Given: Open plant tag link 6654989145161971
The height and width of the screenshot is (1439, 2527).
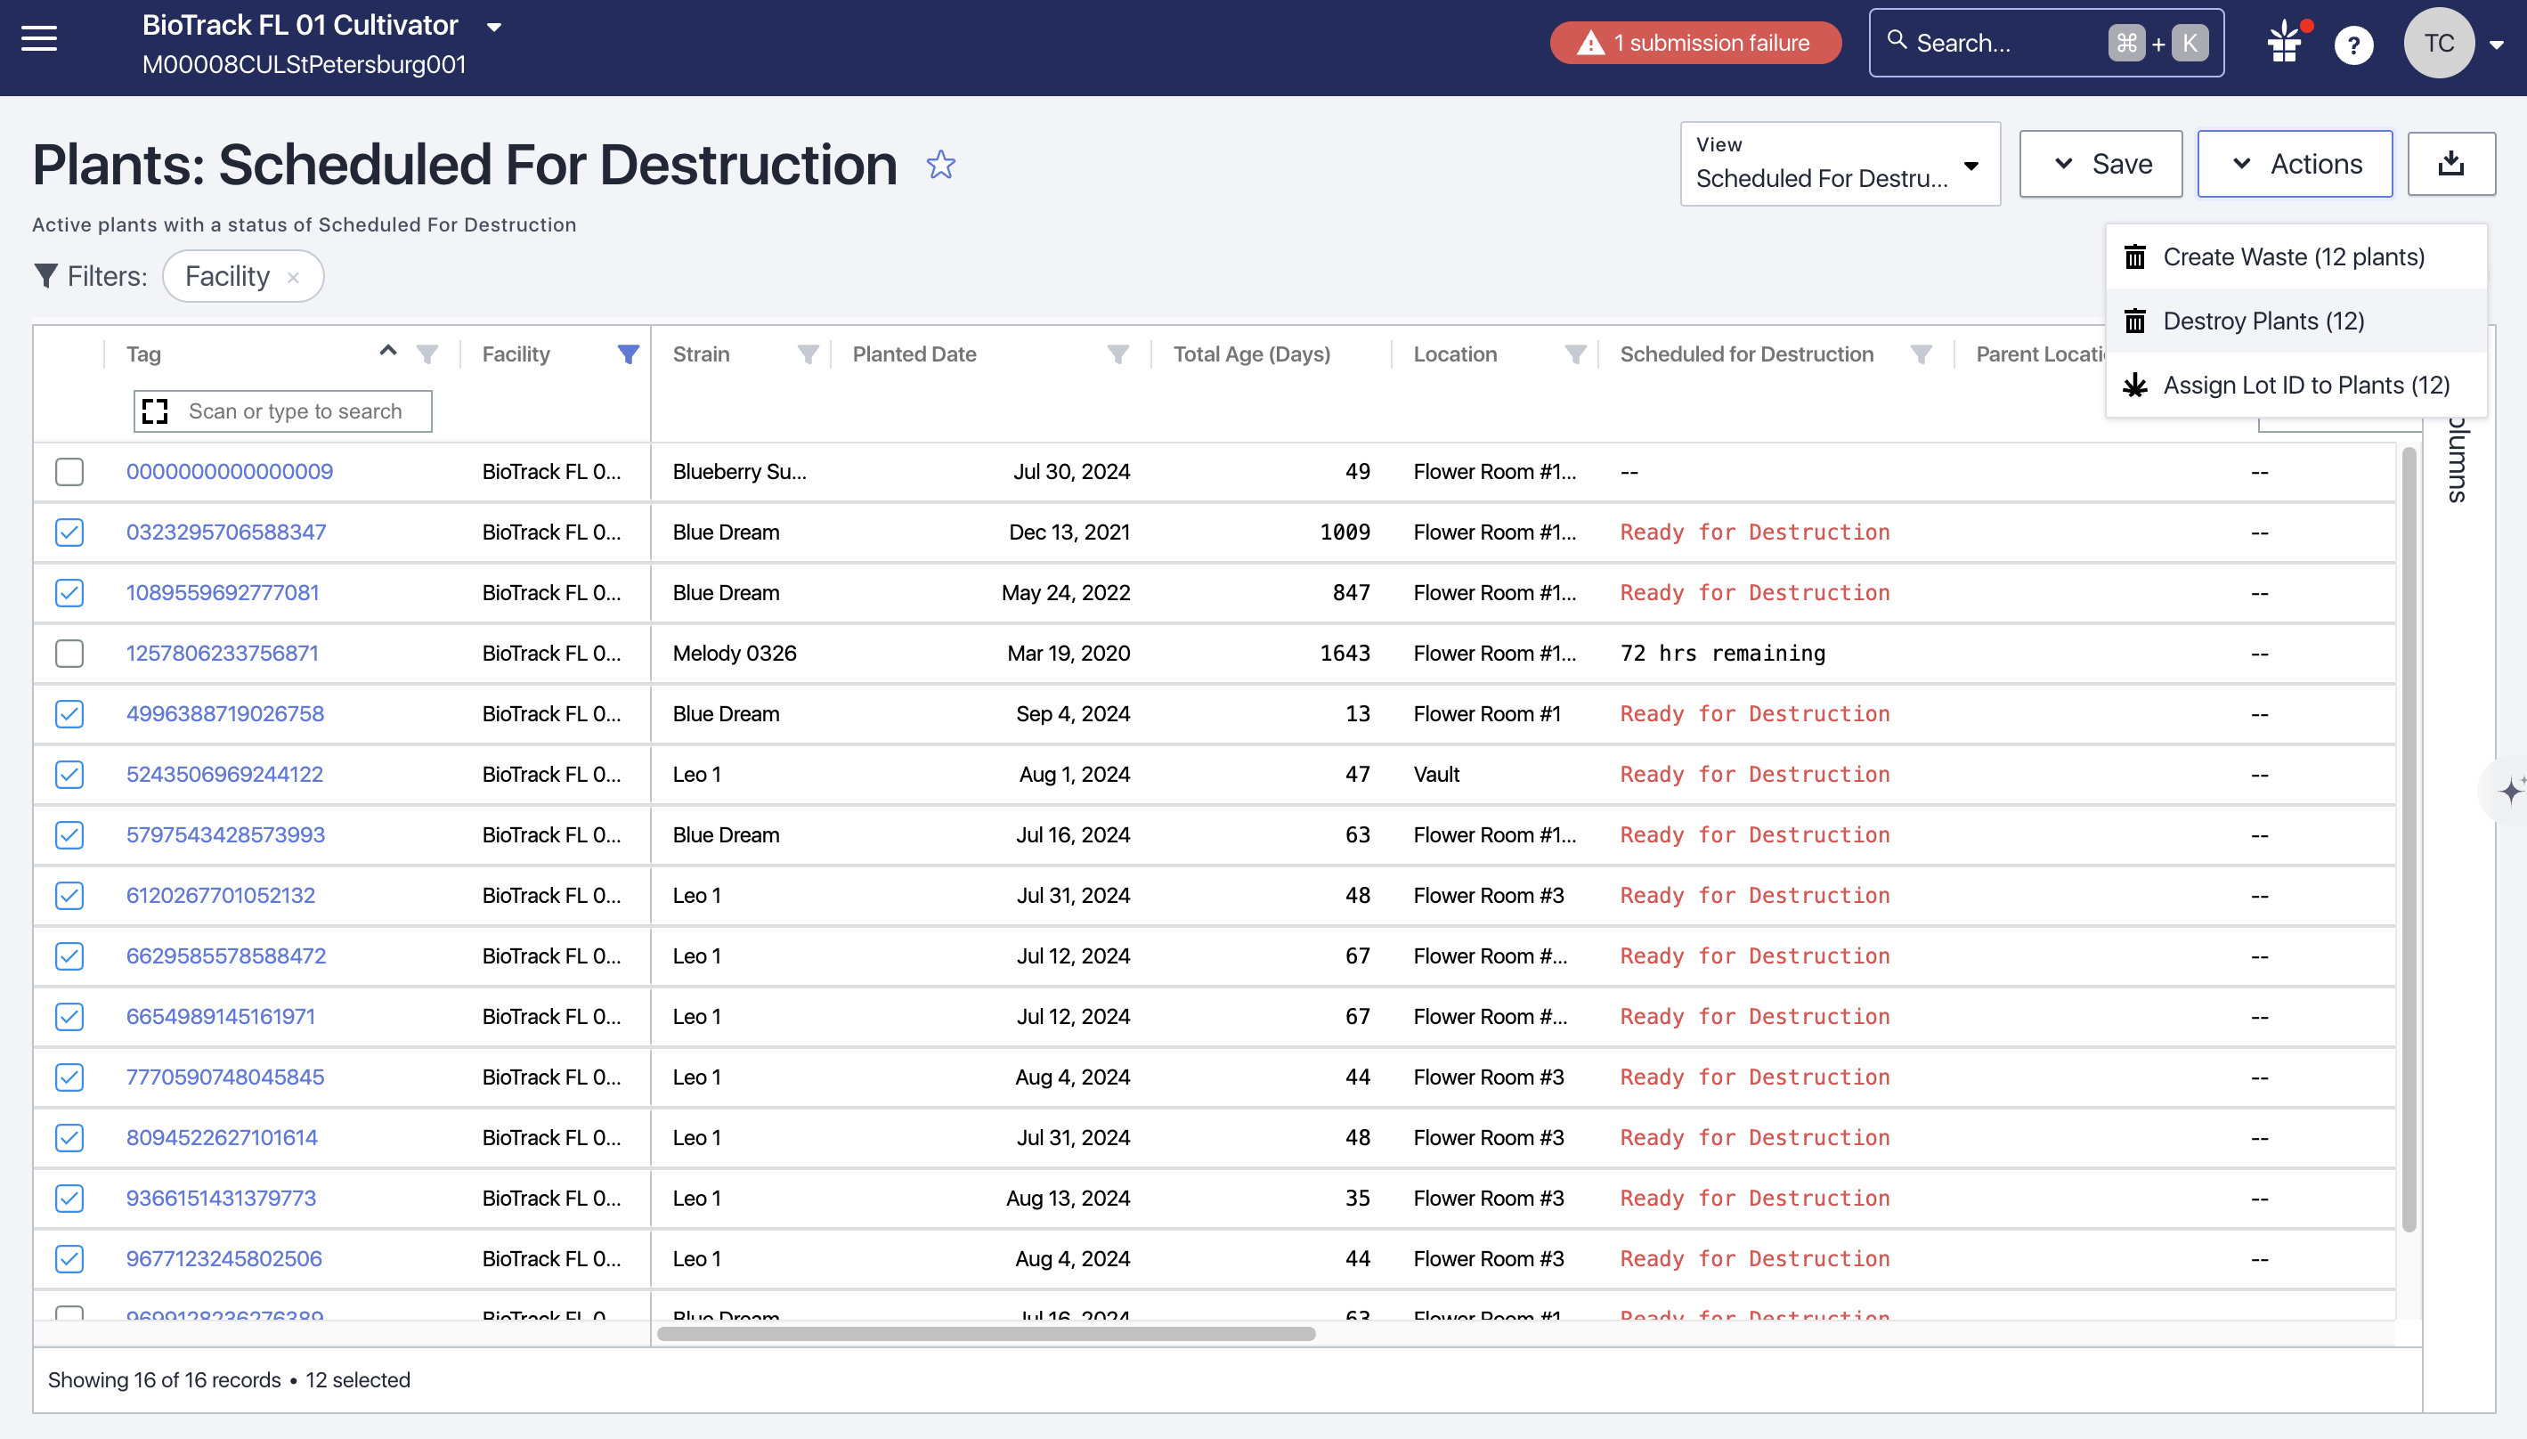Looking at the screenshot, I should pos(222,1017).
